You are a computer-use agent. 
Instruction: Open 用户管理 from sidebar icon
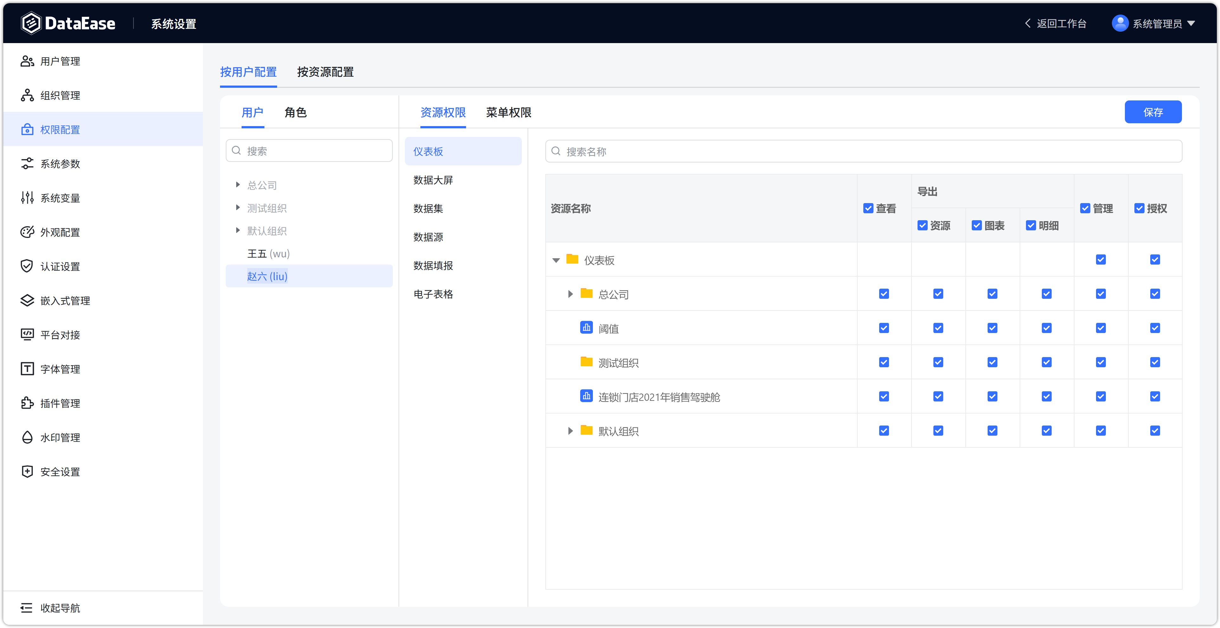coord(27,61)
